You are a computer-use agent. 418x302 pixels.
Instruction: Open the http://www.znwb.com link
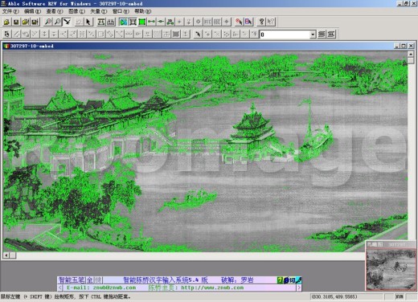212,288
